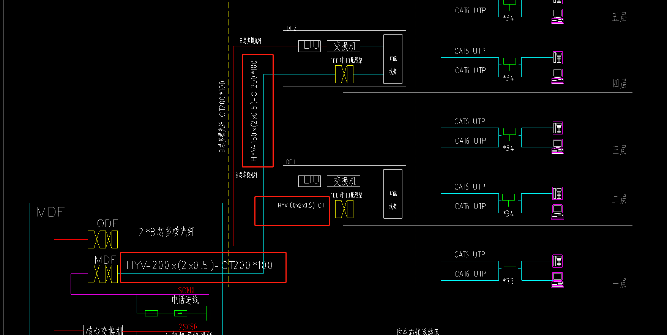Select the green surge arrester symbol with arrow

tap(181, 313)
